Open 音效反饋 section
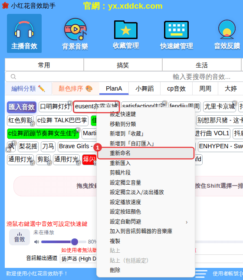 pos(227,34)
